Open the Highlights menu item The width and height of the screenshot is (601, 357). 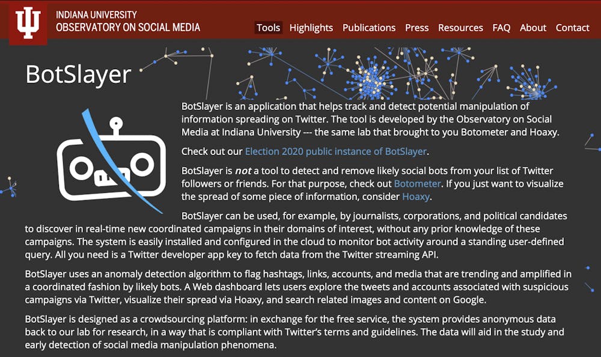click(311, 28)
